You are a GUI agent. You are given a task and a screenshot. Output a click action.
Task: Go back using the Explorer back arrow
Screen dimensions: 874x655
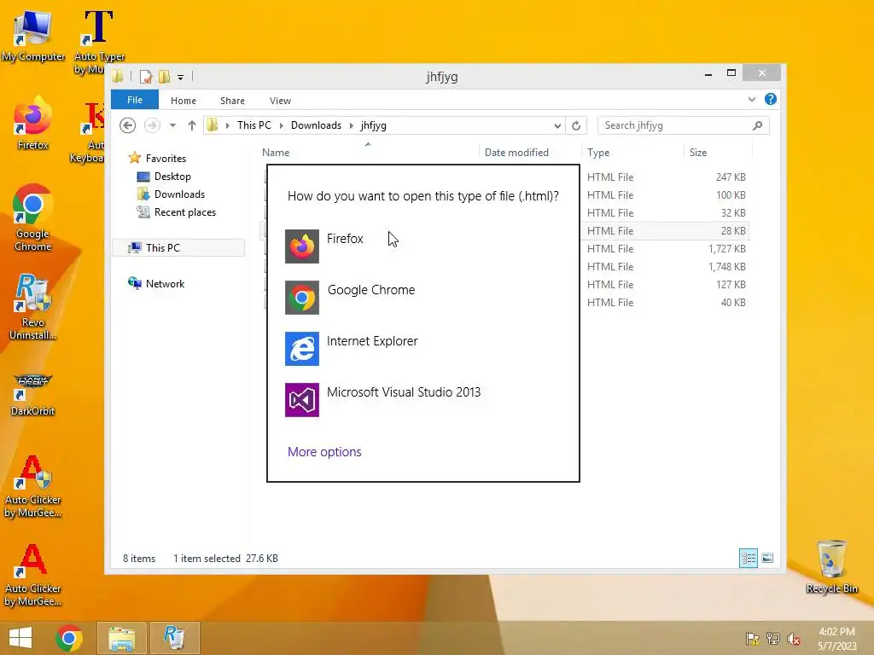coord(128,125)
